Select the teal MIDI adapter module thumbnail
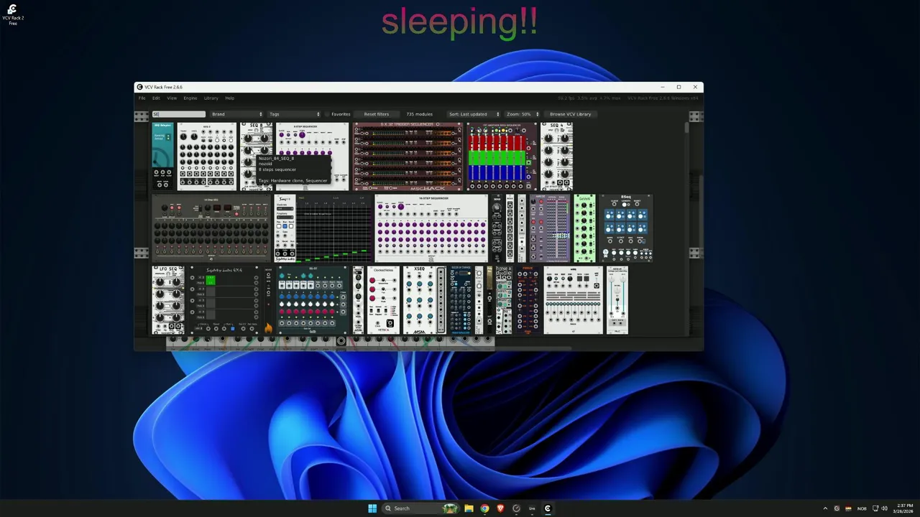The width and height of the screenshot is (920, 517). (x=162, y=157)
